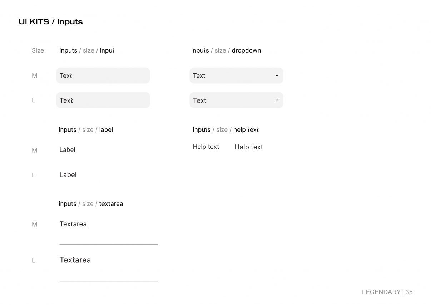Select the M size Label text

67,150
